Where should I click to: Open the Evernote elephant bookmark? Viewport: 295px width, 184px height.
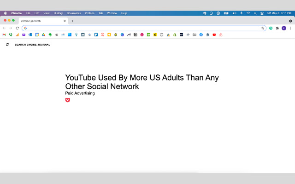click(x=50, y=35)
